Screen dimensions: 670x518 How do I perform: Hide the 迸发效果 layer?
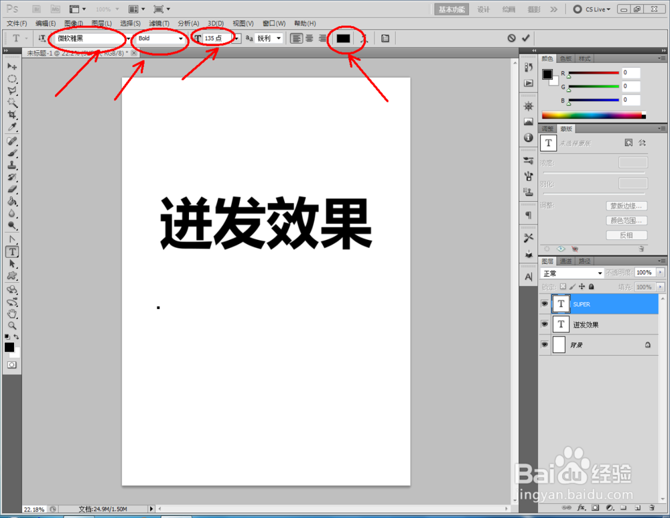544,324
